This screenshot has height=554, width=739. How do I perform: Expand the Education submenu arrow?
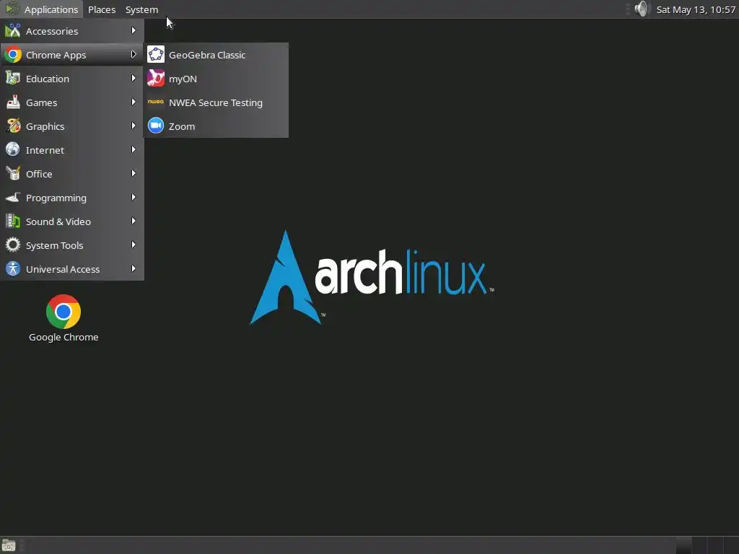pyautogui.click(x=134, y=78)
